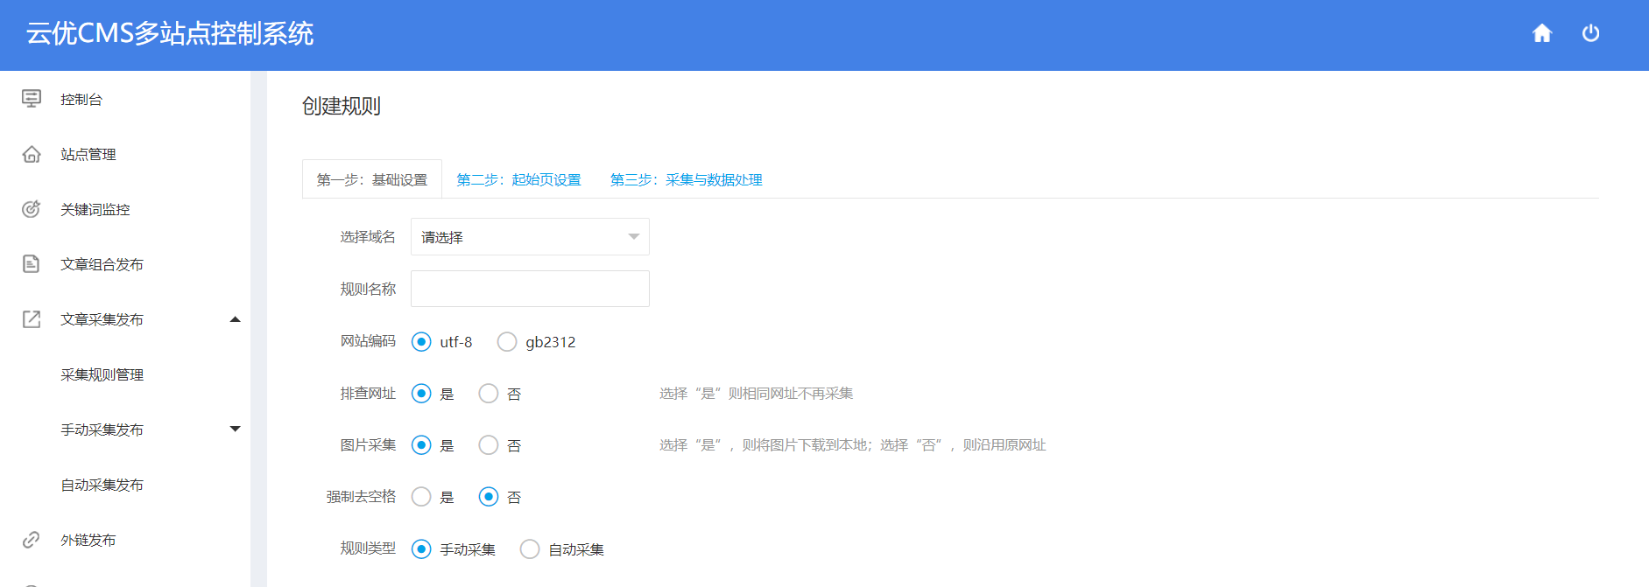The width and height of the screenshot is (1649, 587).
Task: Open 采集规则管理 in sidebar
Action: click(x=102, y=374)
